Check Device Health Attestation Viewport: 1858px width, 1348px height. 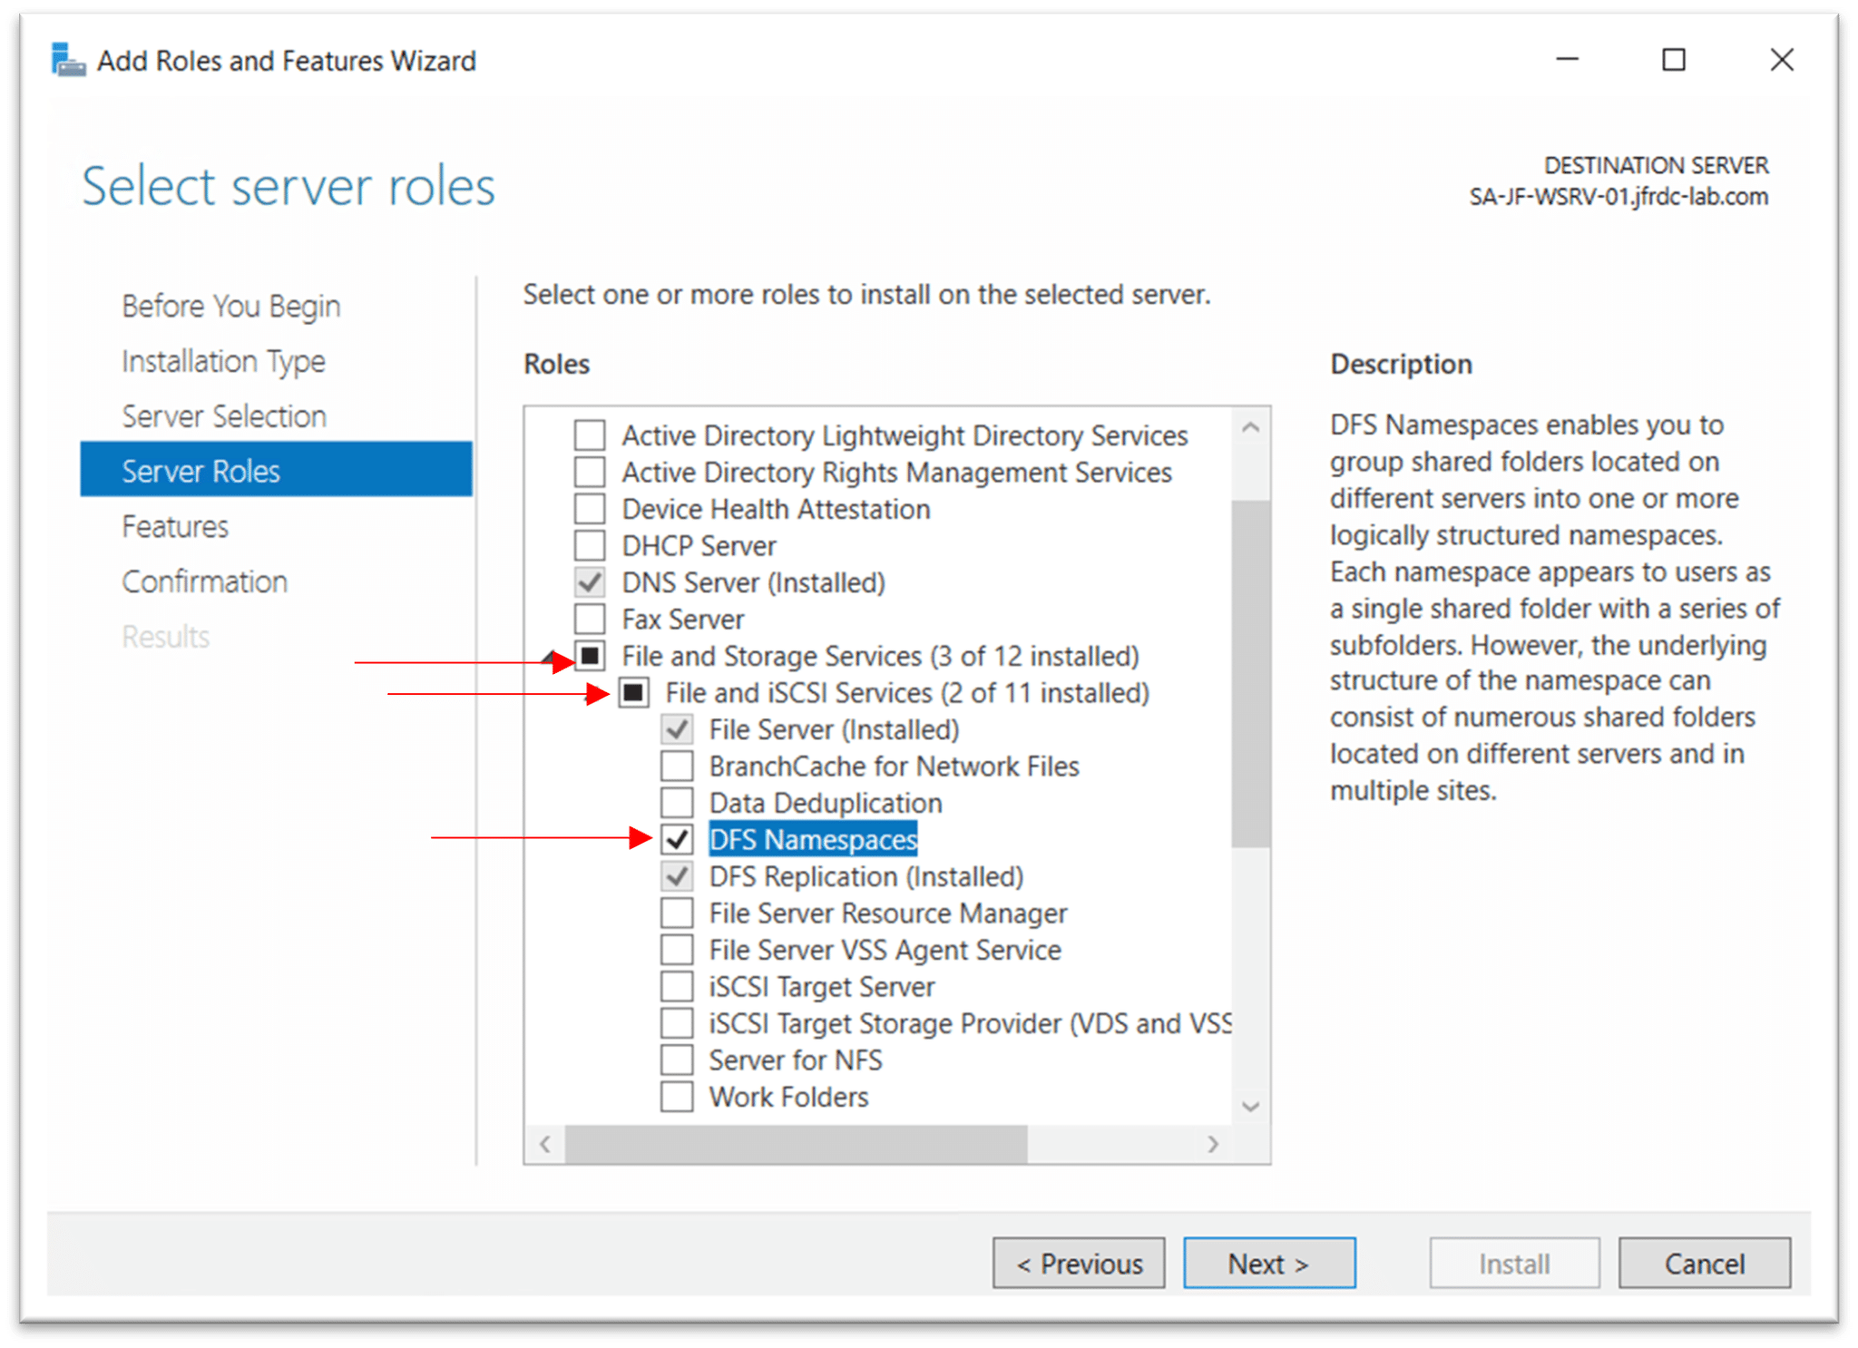tap(588, 508)
